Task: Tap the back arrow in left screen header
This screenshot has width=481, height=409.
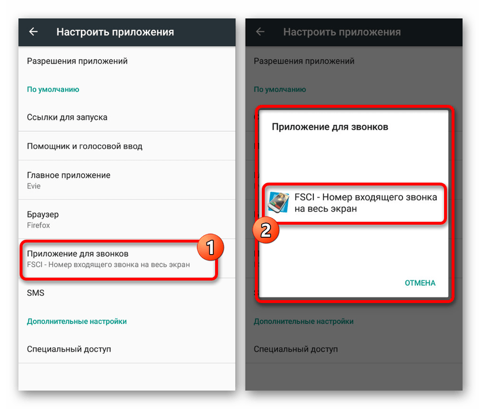Action: coord(33,32)
